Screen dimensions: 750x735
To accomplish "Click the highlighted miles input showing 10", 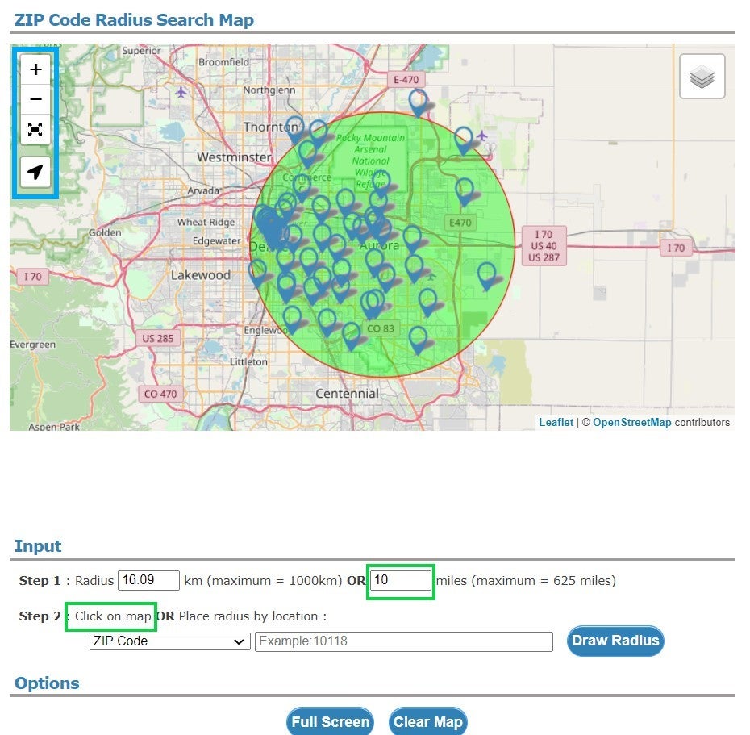I will [400, 580].
